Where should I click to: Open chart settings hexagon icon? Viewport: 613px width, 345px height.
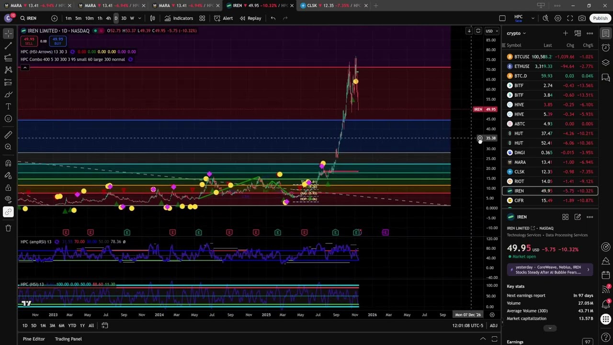(x=558, y=18)
